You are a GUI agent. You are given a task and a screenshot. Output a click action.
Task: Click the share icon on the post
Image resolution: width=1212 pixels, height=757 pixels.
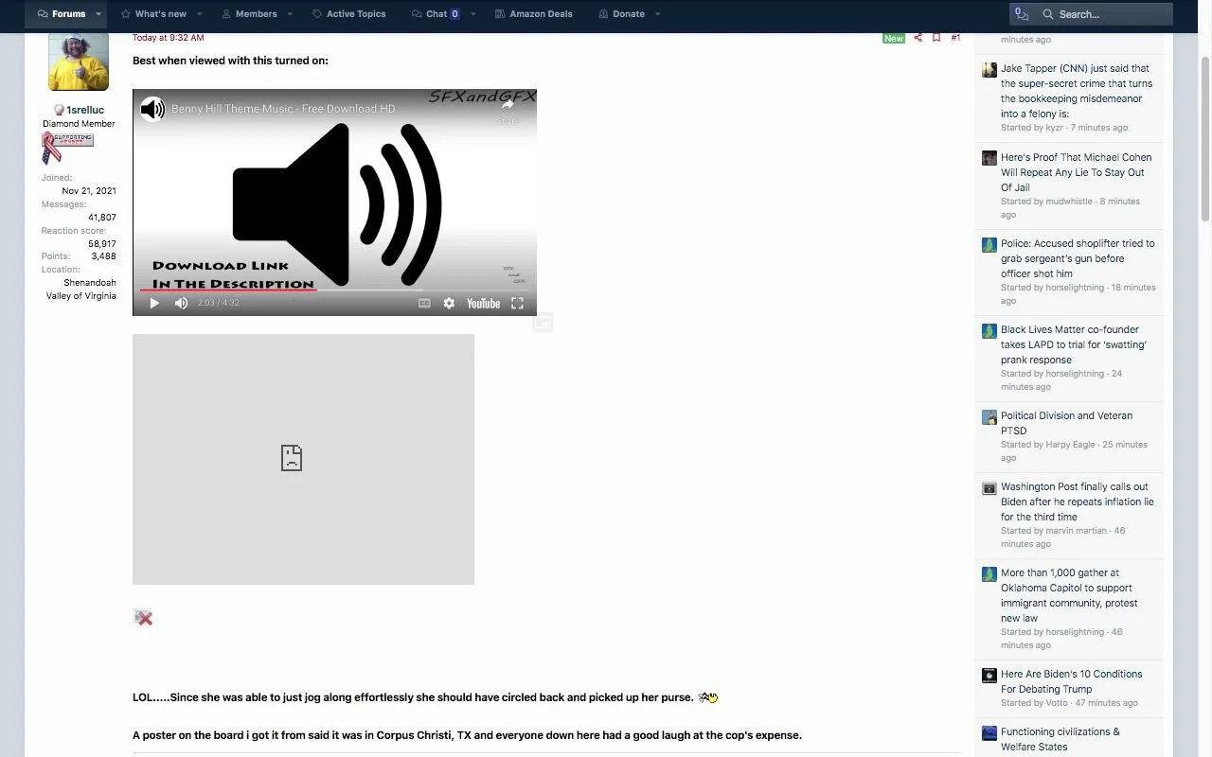tap(918, 37)
